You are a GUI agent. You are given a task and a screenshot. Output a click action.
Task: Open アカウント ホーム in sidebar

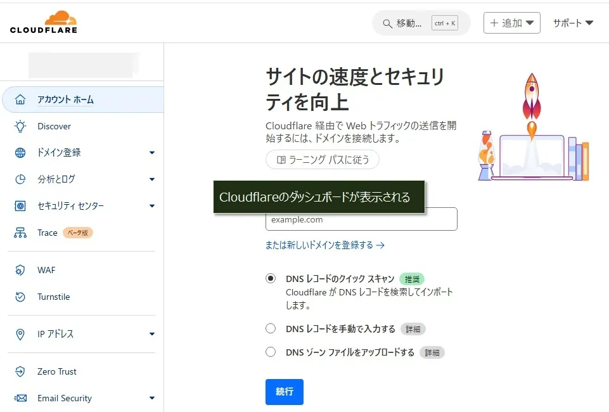83,100
